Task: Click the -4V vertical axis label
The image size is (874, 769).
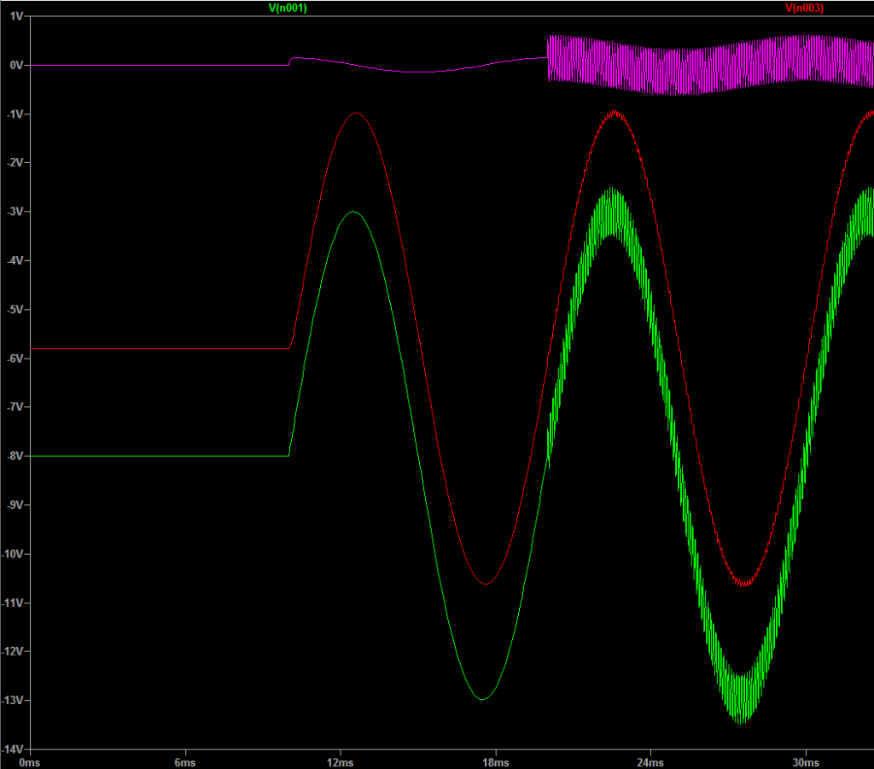Action: (x=13, y=260)
